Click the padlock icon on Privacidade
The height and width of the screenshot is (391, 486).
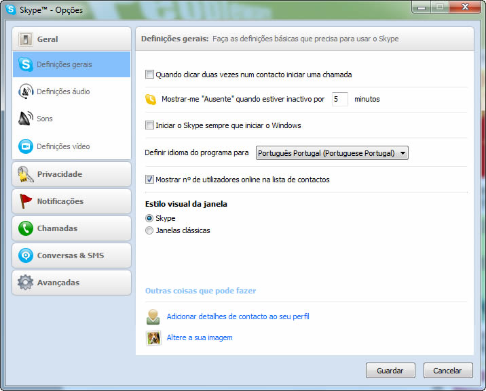pyautogui.click(x=25, y=174)
